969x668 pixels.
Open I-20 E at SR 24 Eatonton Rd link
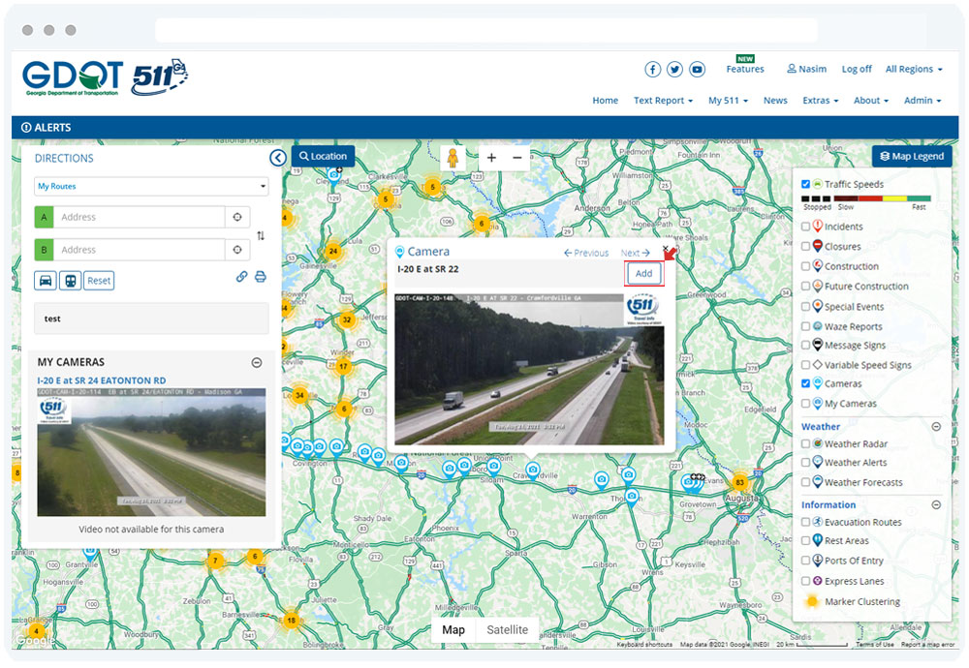point(102,380)
